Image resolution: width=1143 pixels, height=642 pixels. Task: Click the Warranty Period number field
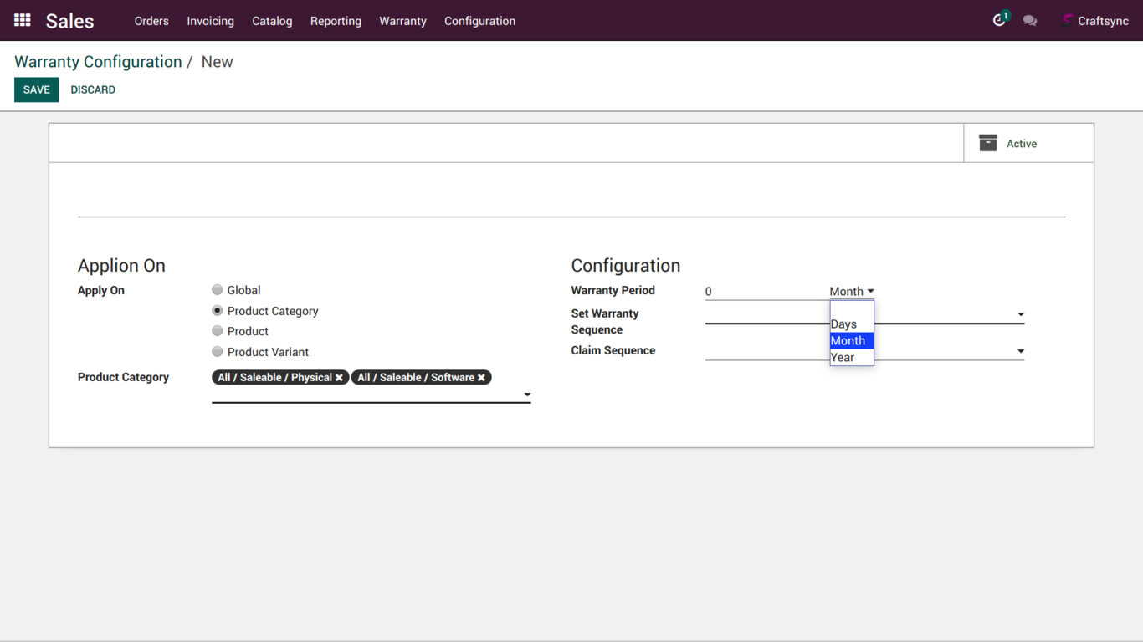pyautogui.click(x=761, y=292)
